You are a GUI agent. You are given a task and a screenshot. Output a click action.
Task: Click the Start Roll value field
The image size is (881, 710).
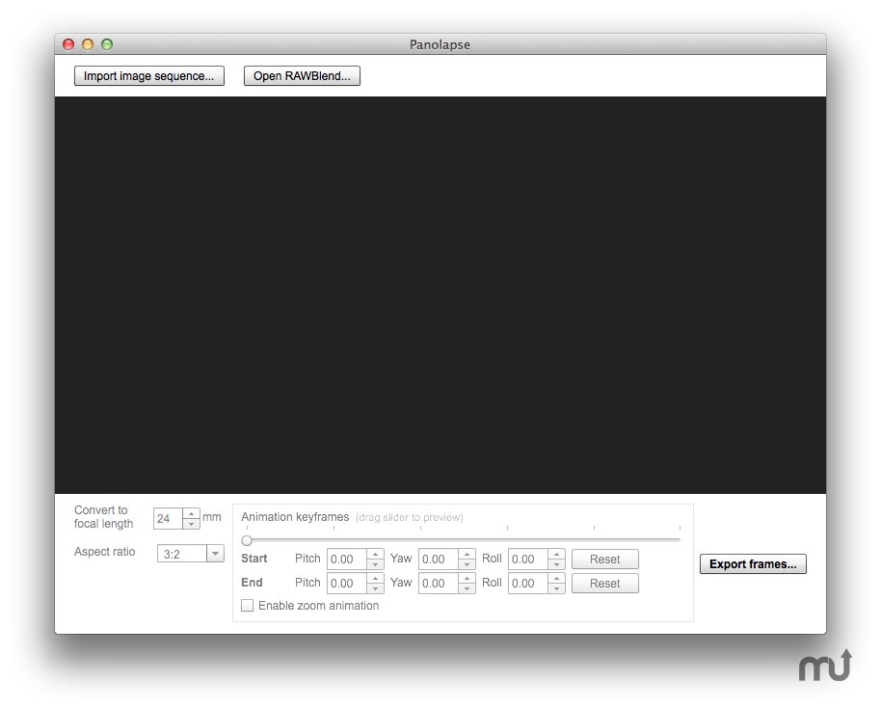click(x=528, y=560)
